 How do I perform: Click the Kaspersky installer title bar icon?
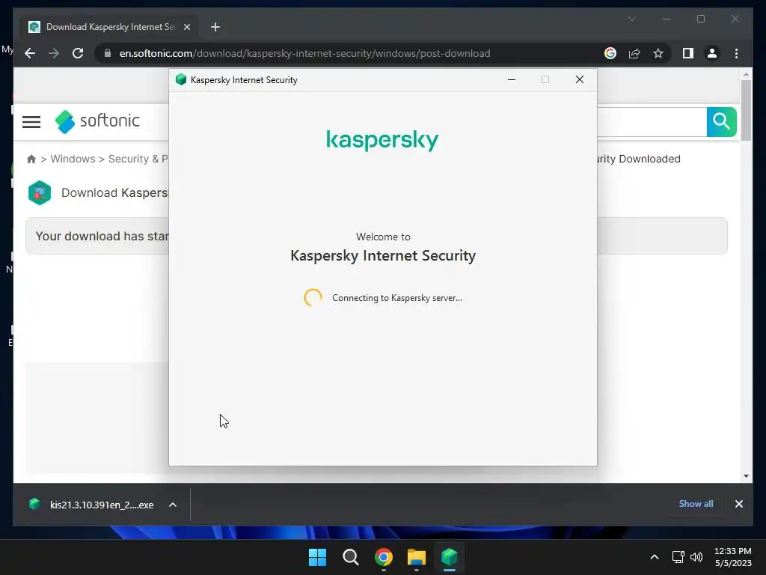[181, 79]
